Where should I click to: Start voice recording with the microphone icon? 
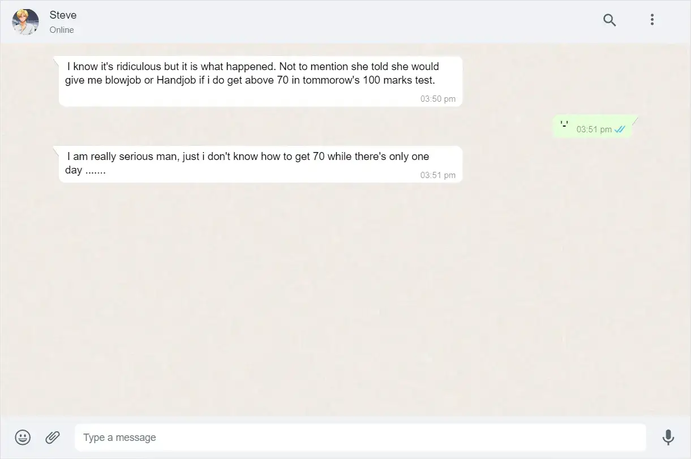pyautogui.click(x=668, y=437)
